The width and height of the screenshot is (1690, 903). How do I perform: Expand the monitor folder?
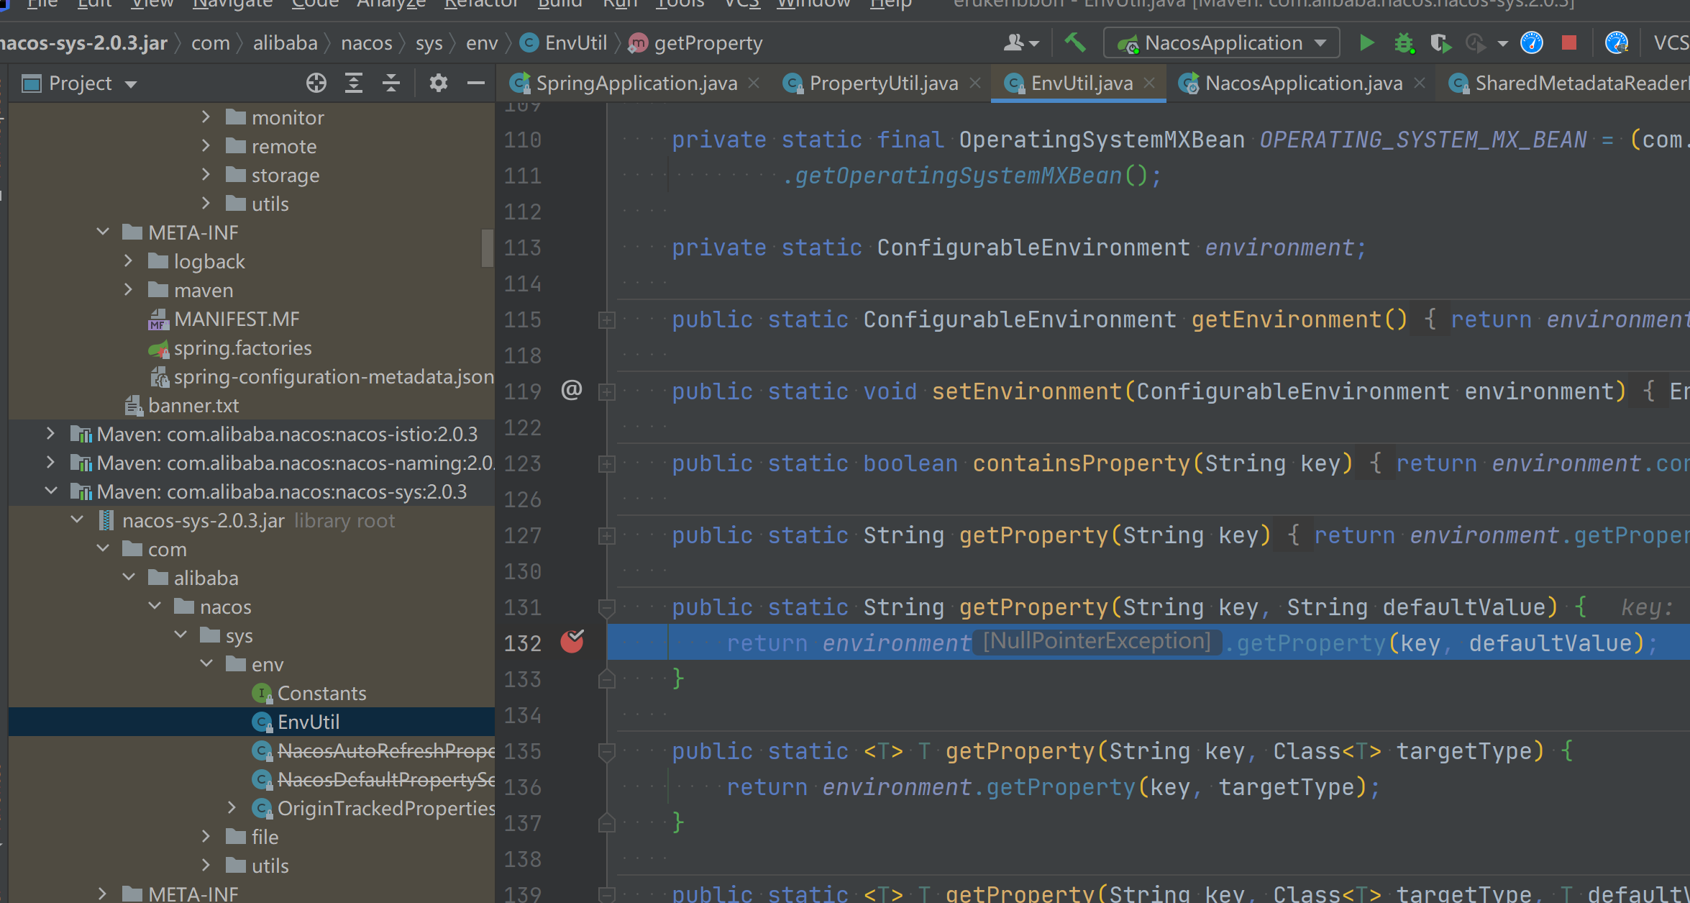206,117
